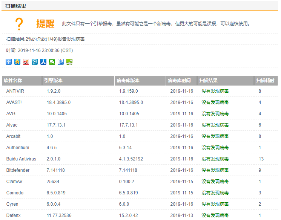Click AVG virus database version 10.0.1405

(129, 114)
